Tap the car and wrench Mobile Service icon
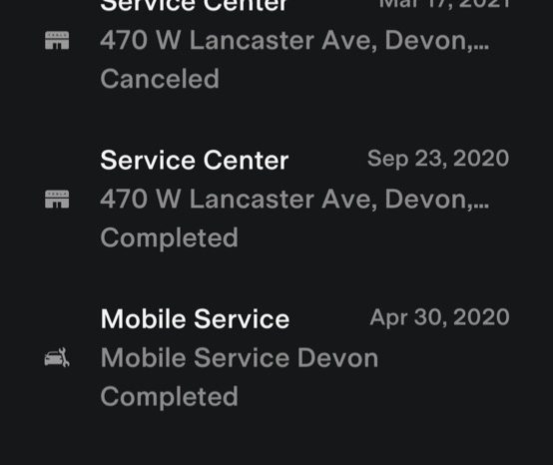The image size is (553, 465). pos(57,357)
